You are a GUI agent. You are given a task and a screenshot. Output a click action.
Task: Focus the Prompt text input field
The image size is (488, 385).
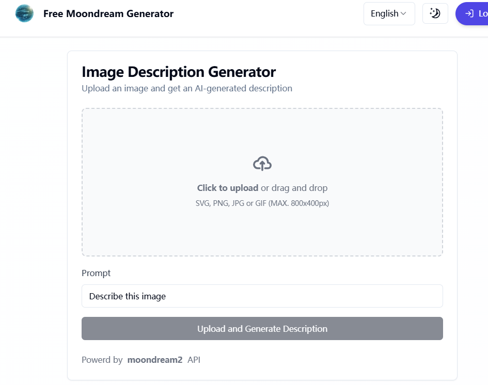tap(262, 296)
